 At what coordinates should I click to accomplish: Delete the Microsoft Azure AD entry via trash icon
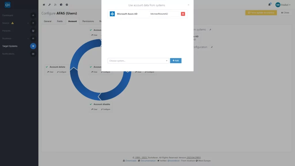click(183, 13)
